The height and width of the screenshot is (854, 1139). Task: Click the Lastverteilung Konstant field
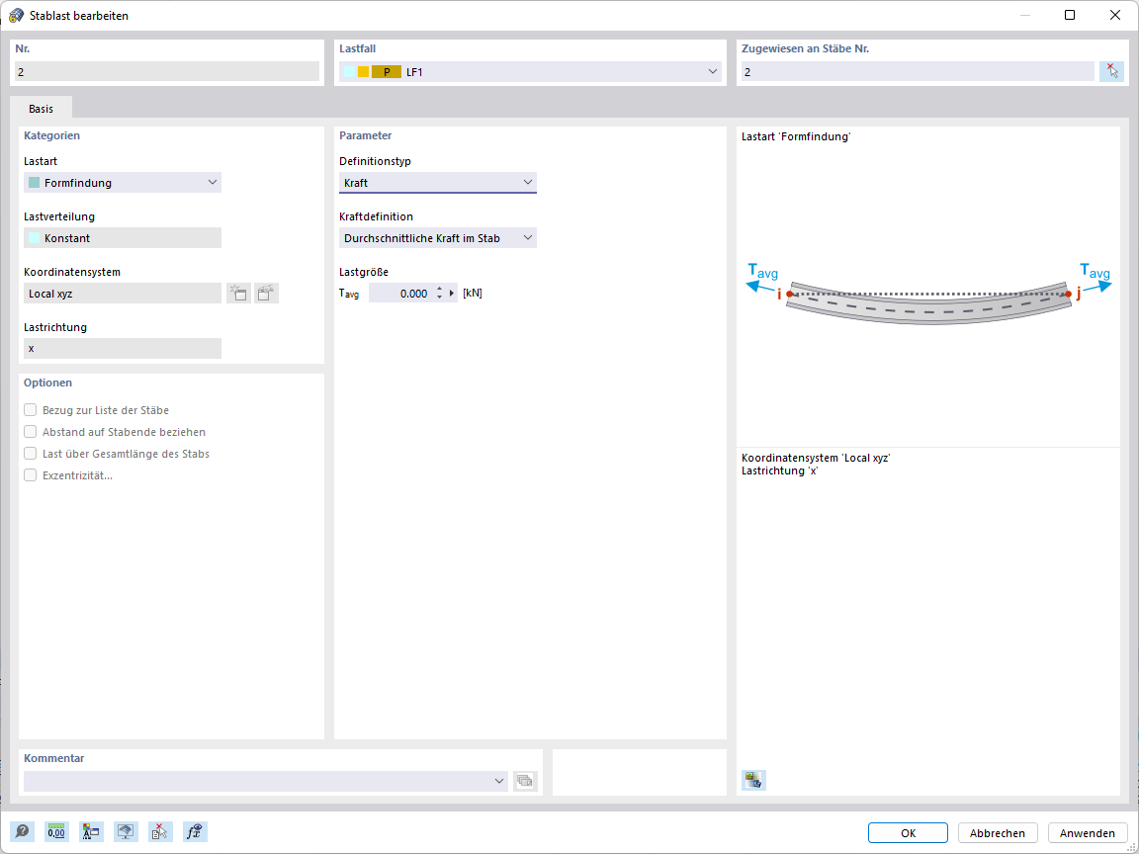[x=122, y=238]
